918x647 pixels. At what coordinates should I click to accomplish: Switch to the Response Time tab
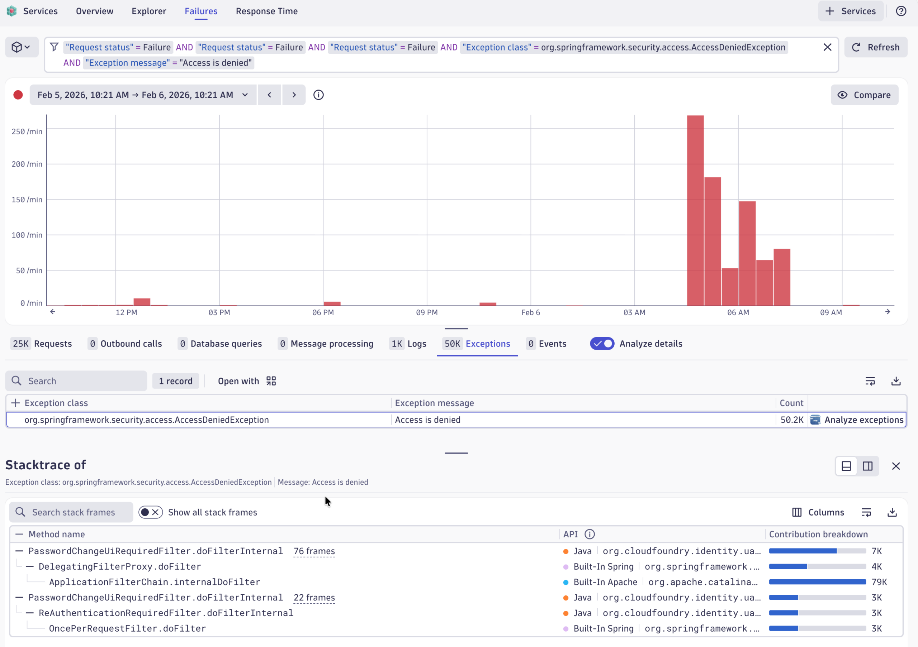pos(266,11)
